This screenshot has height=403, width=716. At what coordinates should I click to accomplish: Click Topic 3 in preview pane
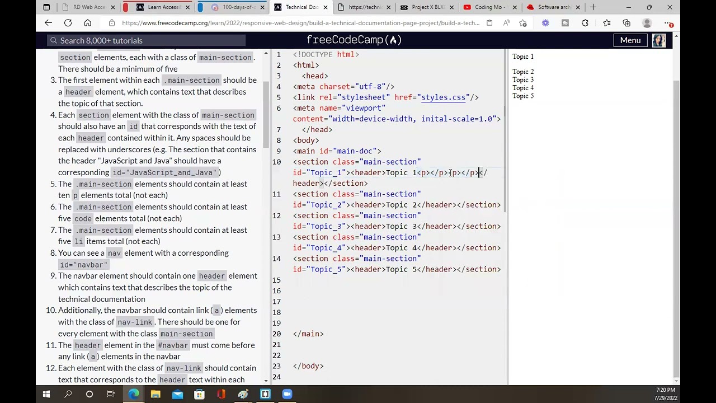pyautogui.click(x=523, y=79)
